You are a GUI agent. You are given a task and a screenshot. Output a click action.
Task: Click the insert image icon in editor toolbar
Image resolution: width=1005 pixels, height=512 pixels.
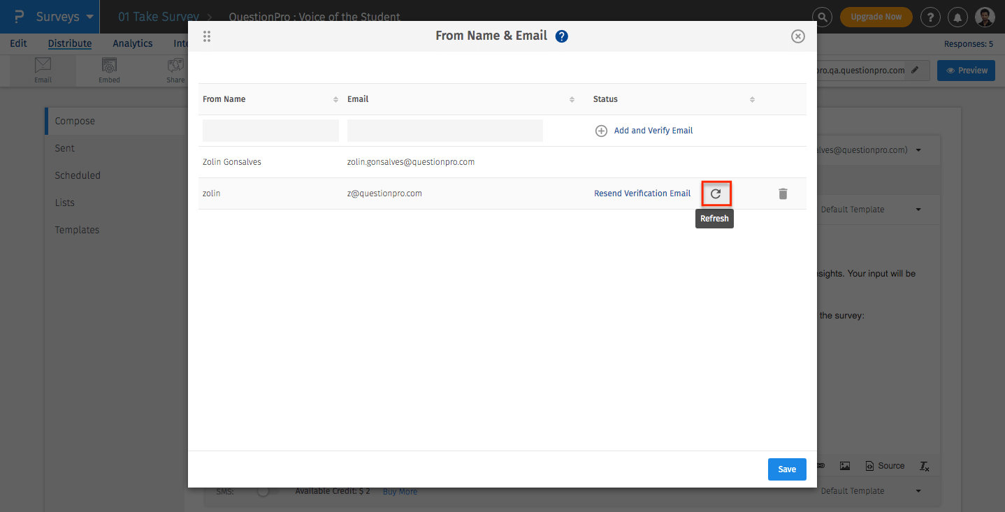[845, 466]
